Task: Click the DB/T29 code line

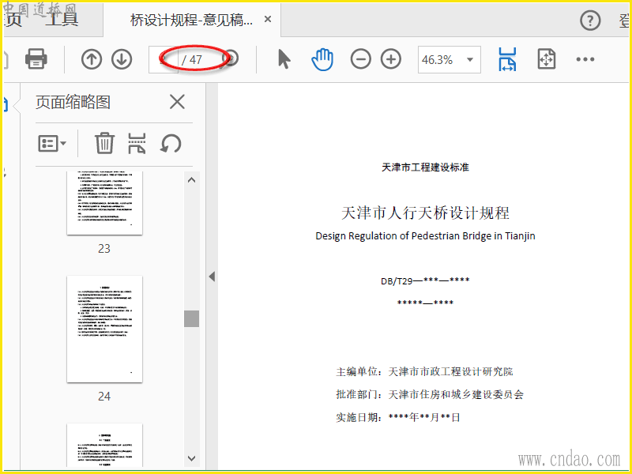Action: (x=425, y=281)
